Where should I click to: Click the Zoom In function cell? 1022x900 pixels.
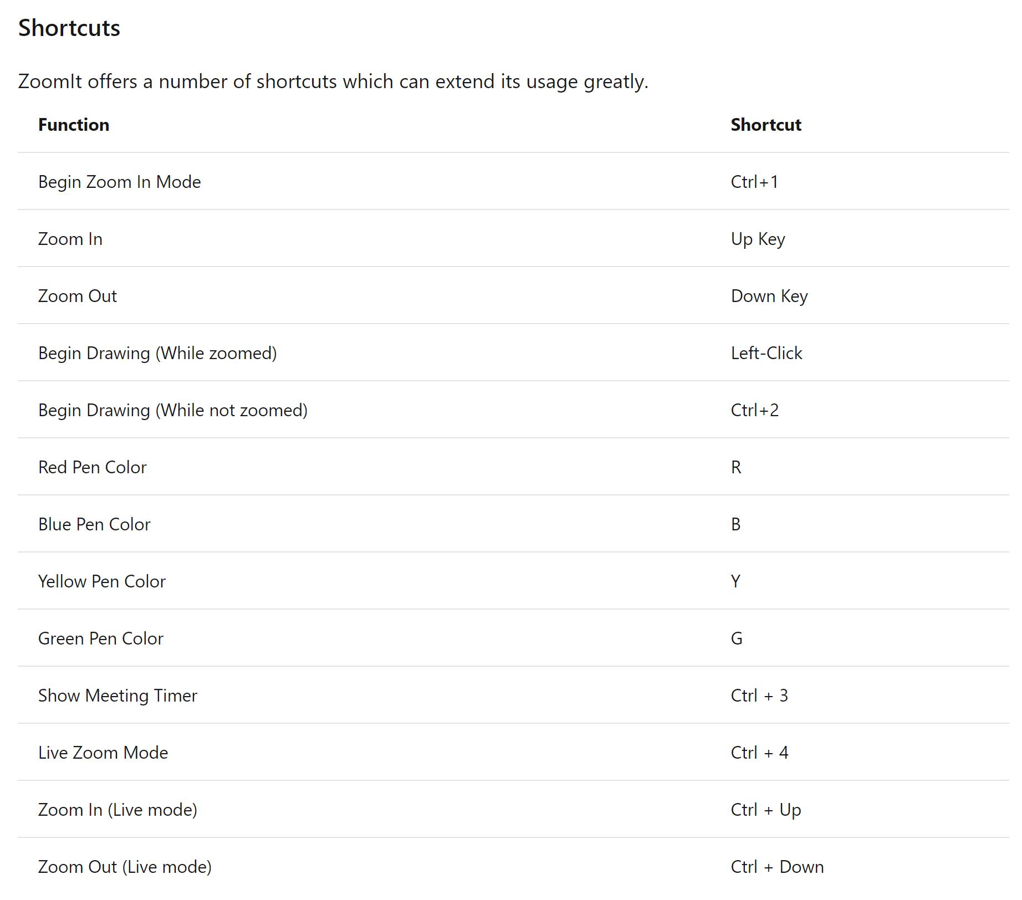[x=70, y=239]
